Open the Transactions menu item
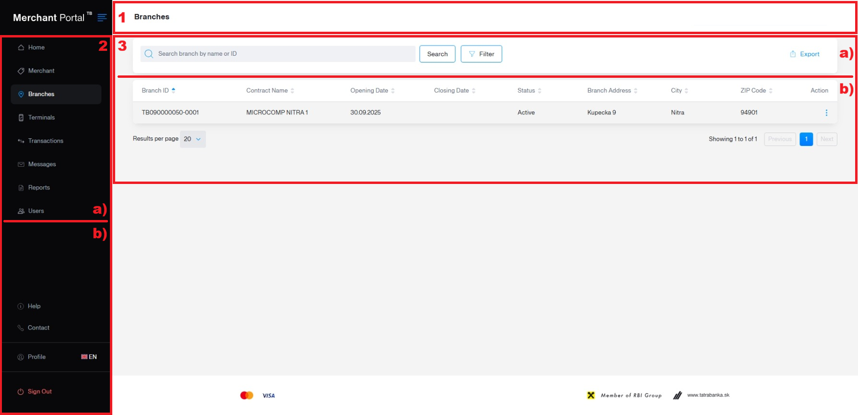Image resolution: width=858 pixels, height=415 pixels. (x=45, y=141)
